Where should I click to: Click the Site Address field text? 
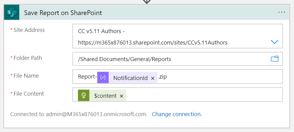(153, 37)
